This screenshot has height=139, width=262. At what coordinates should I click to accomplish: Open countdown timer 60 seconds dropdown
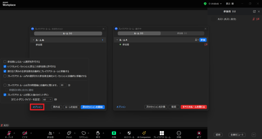coord(48,100)
